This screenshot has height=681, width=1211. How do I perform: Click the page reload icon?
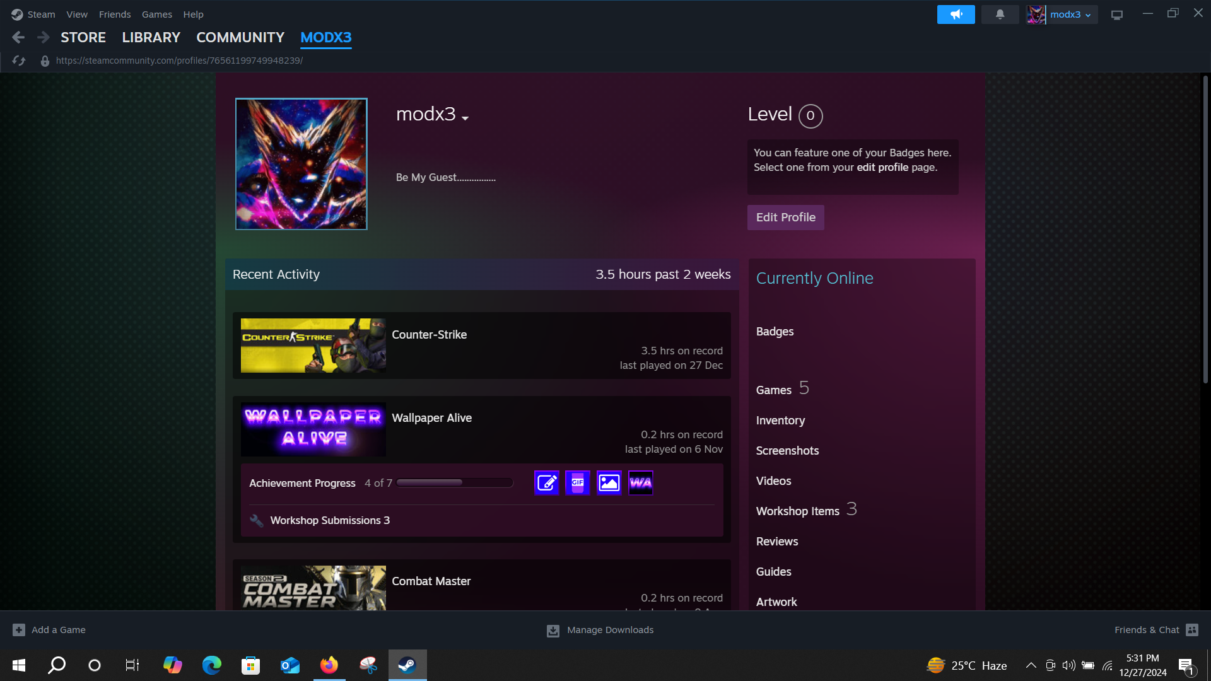point(19,61)
